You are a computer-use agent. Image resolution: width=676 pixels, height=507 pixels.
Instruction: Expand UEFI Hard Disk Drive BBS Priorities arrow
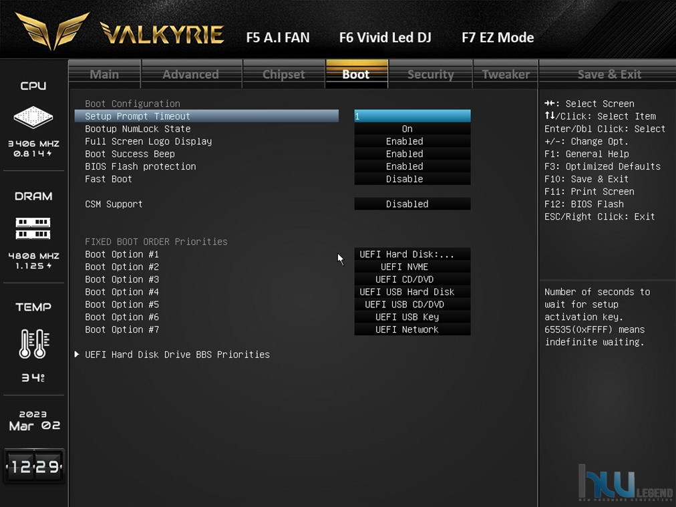click(x=77, y=355)
